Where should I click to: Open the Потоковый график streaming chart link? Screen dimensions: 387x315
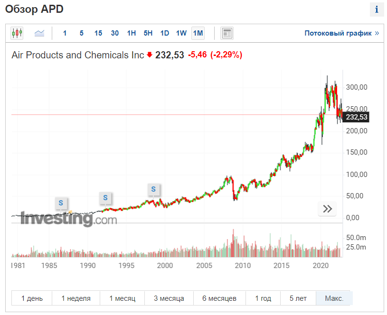click(341, 33)
